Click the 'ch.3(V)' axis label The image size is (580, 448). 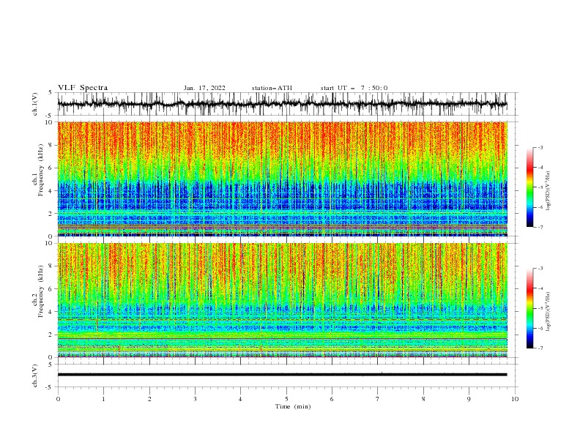click(35, 376)
